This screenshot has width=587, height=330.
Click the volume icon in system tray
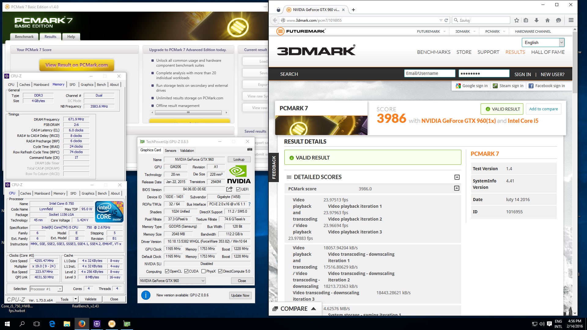542,324
